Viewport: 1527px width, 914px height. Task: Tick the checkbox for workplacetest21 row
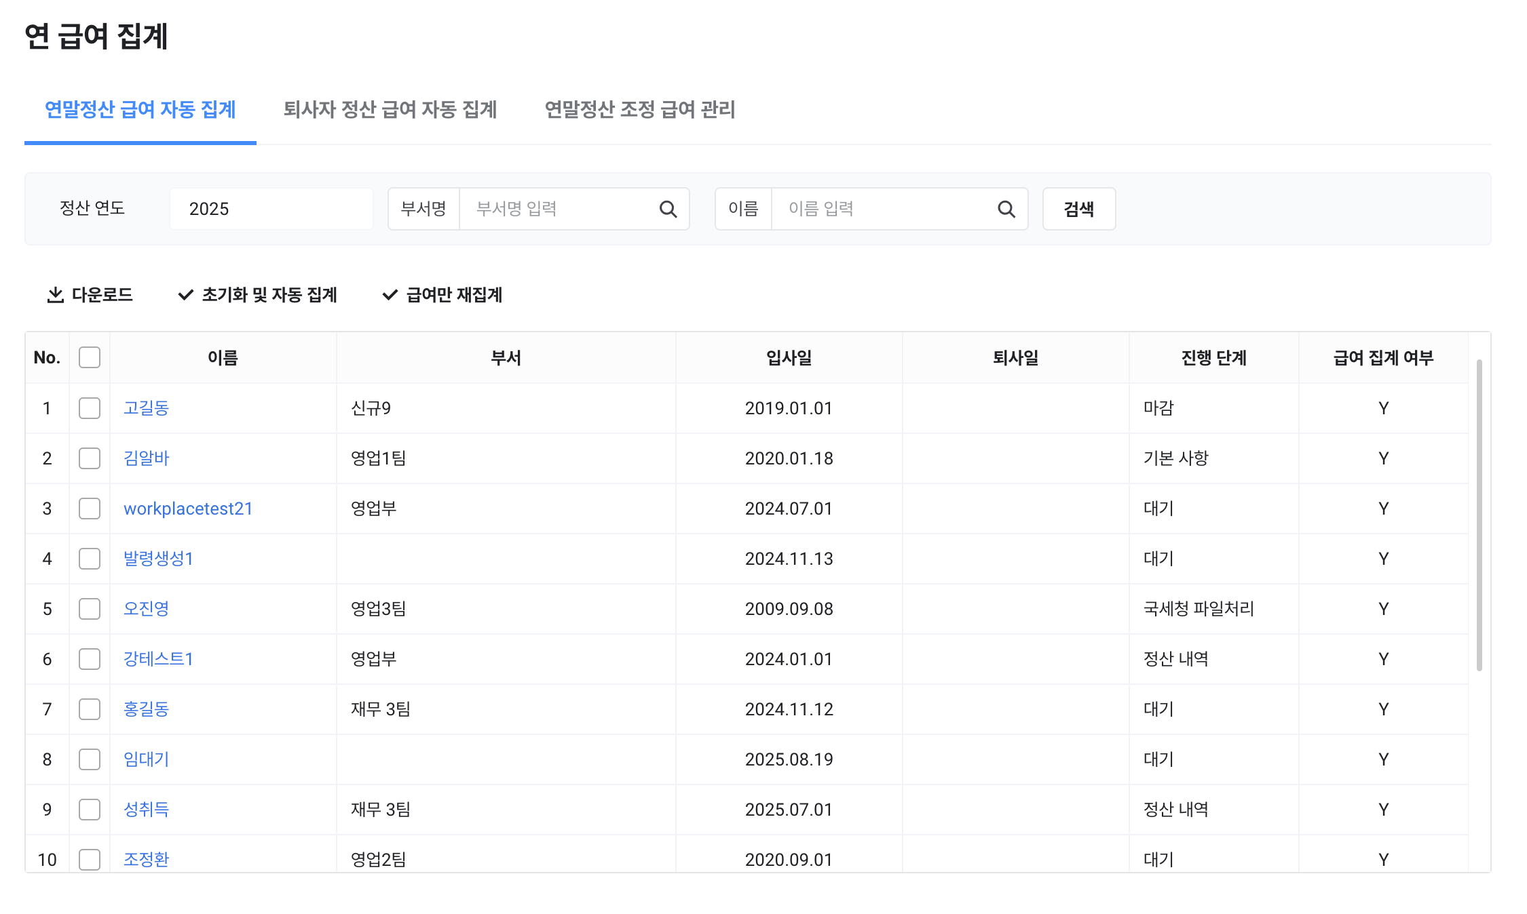pyautogui.click(x=90, y=509)
